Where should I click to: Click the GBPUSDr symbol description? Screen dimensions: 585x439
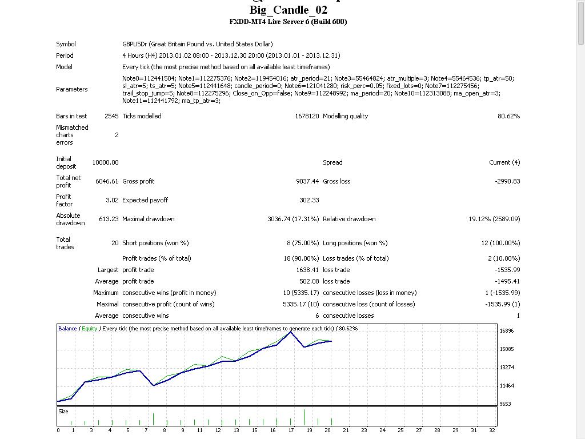pyautogui.click(x=197, y=44)
